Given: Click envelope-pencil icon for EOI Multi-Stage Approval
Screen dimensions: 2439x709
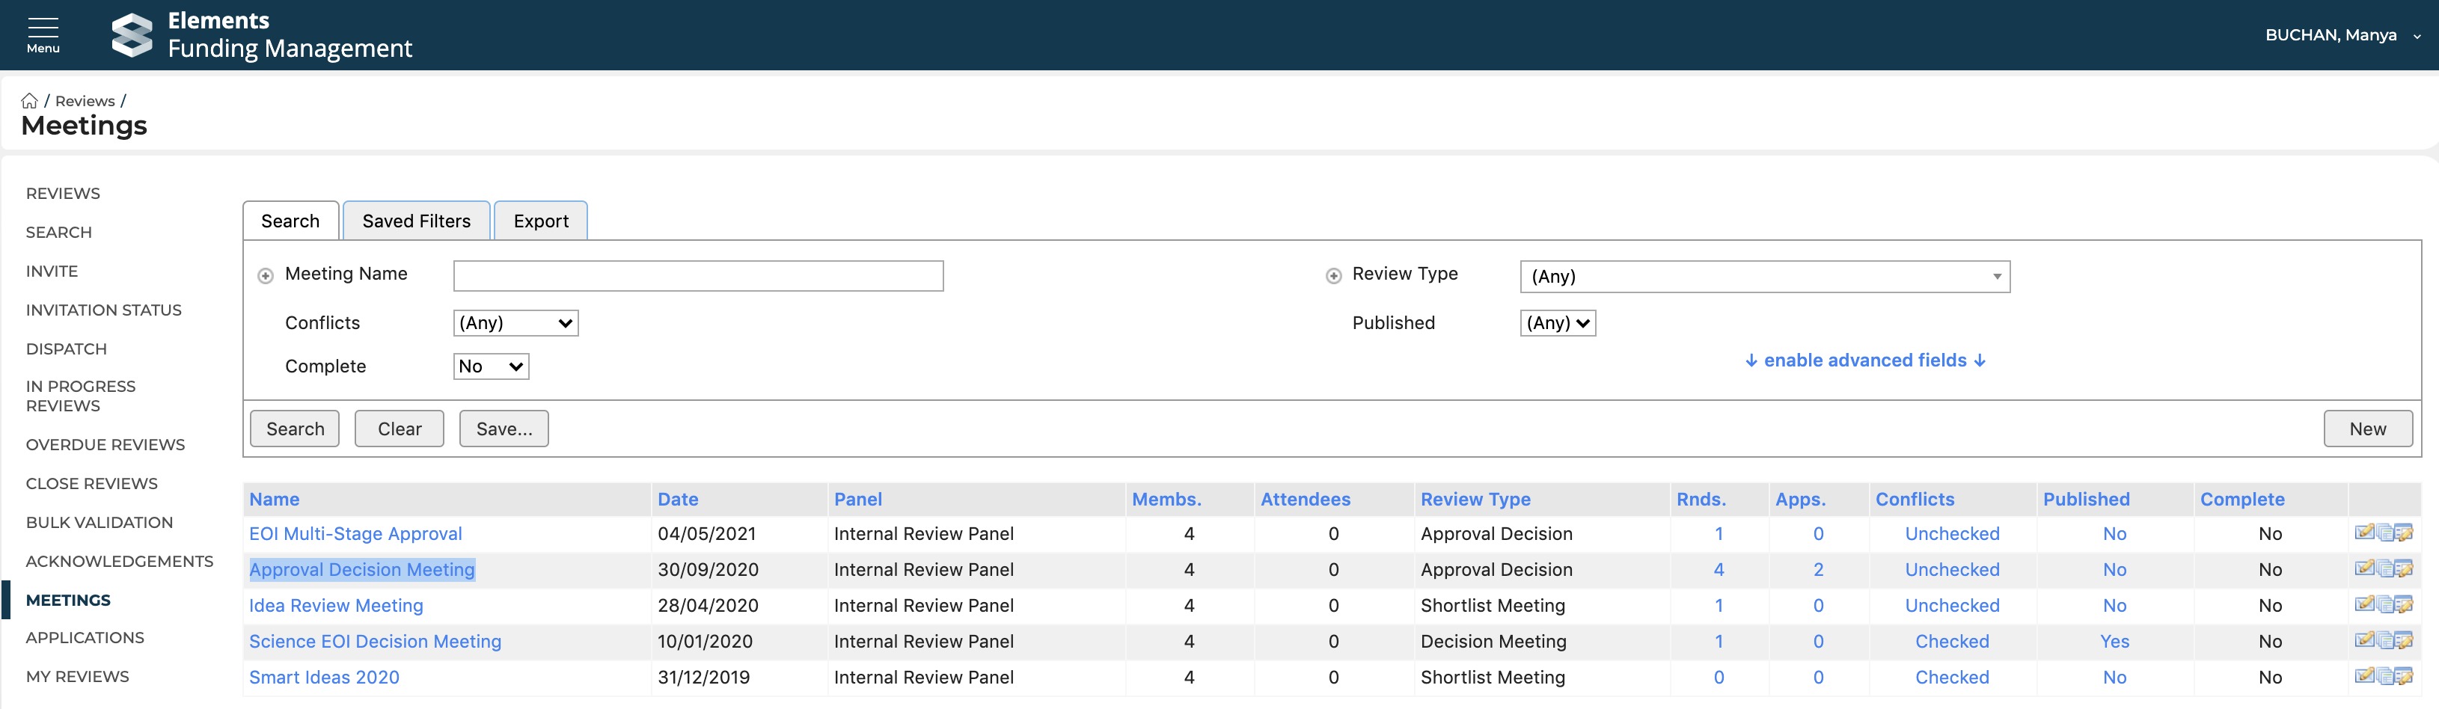Looking at the screenshot, I should coord(2363,533).
